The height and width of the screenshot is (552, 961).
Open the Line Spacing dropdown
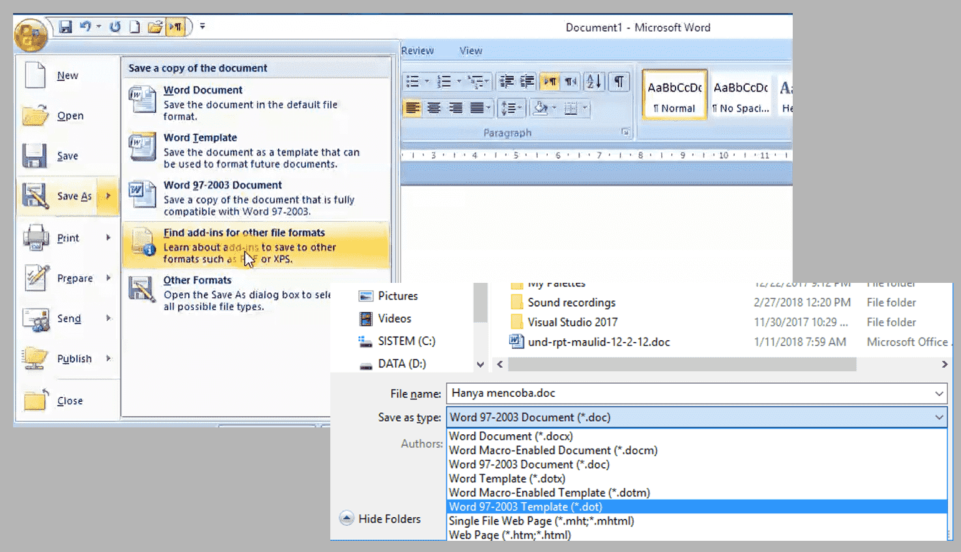pos(511,108)
